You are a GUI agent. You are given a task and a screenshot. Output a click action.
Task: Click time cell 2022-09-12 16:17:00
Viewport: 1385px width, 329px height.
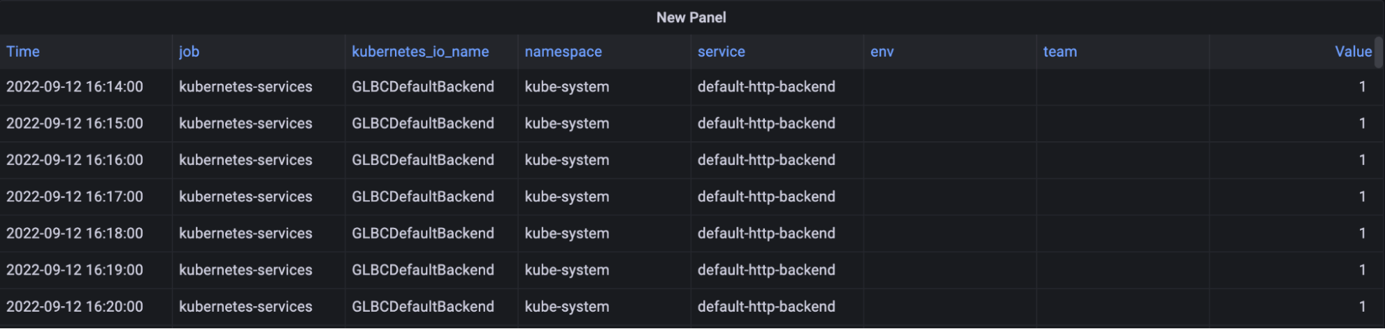pos(75,197)
